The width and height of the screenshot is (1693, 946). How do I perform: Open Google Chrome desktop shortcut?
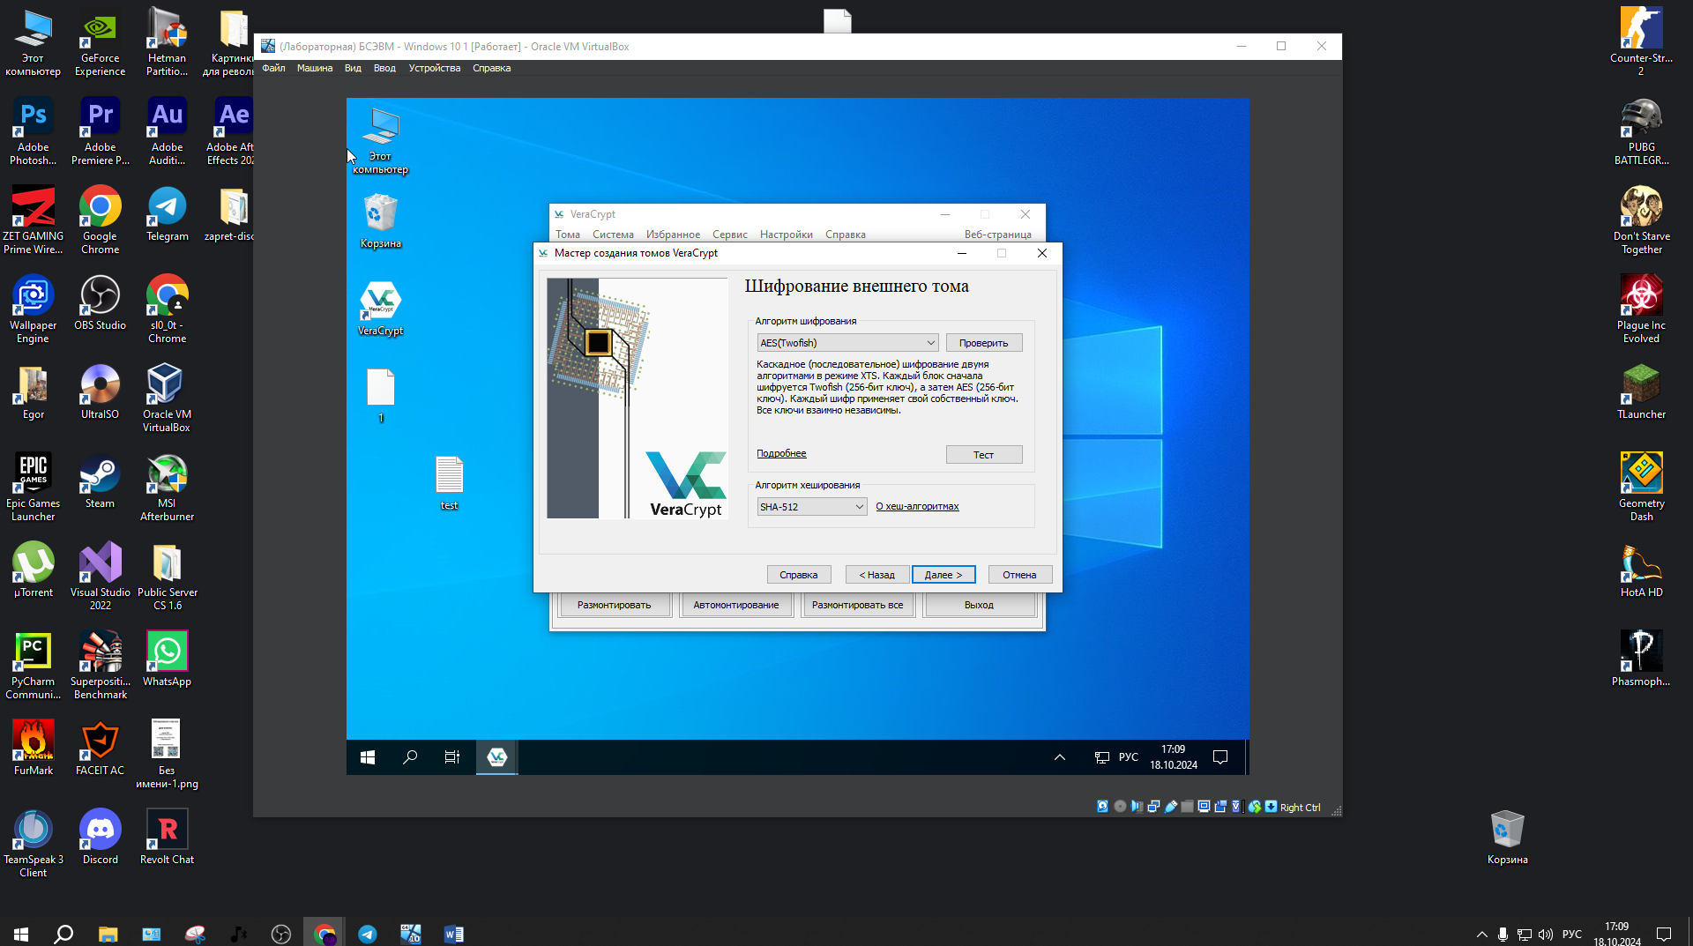tap(100, 220)
